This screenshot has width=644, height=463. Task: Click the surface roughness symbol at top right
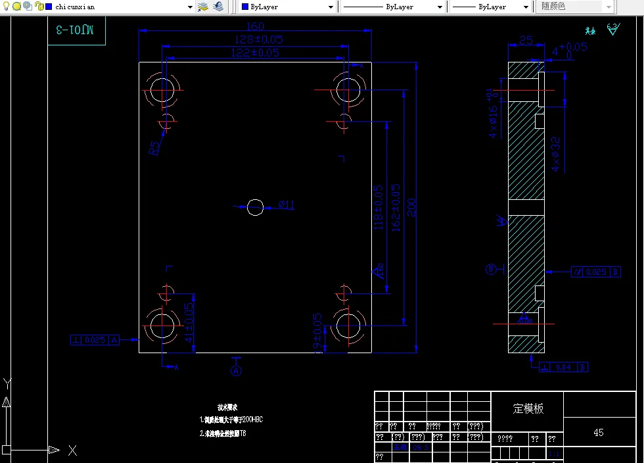(613, 29)
